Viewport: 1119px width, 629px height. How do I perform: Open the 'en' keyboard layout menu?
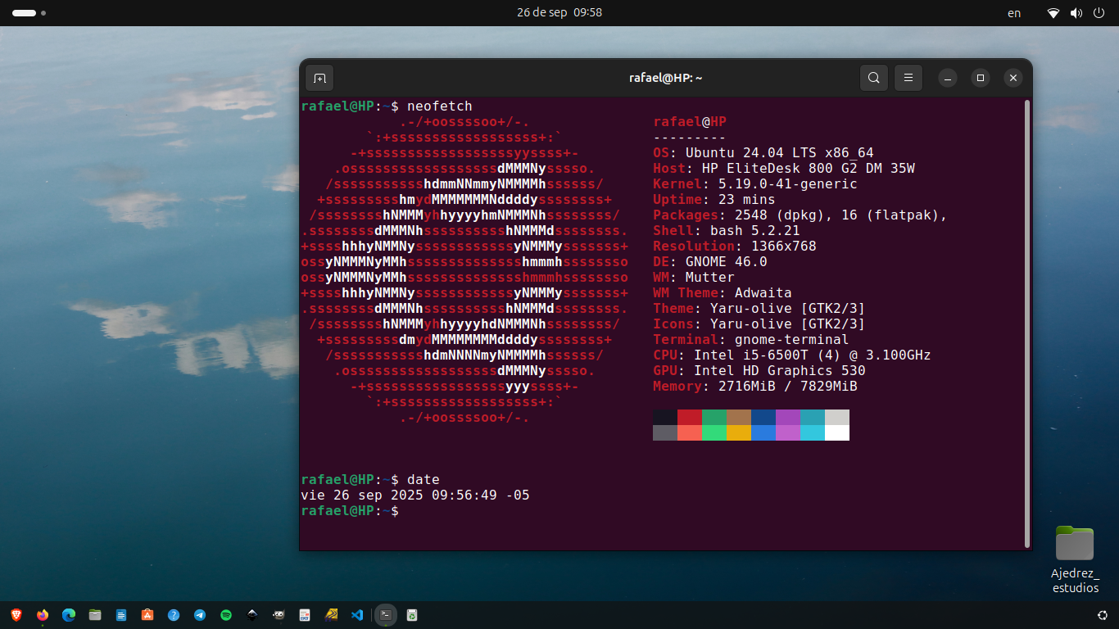[1014, 13]
